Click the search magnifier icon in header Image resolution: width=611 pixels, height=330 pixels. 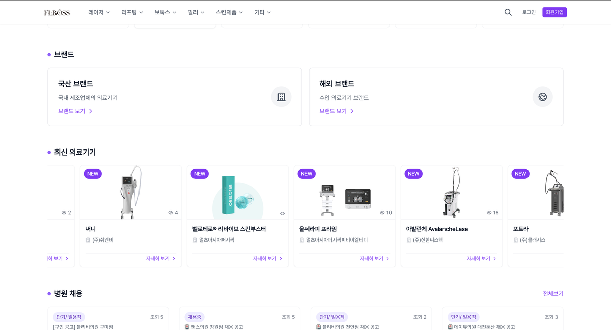point(508,12)
